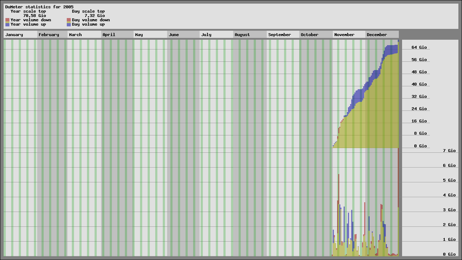Select the November month header
Image resolution: width=462 pixels, height=260 pixels.
[x=349, y=35]
